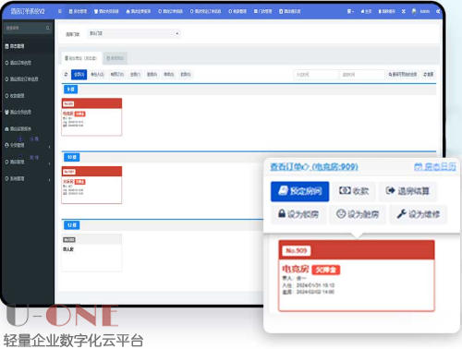Select the third room filter button
Viewport: 462px width, 349px height.
point(117,75)
